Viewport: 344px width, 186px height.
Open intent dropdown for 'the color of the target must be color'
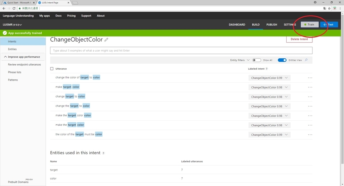(269, 135)
